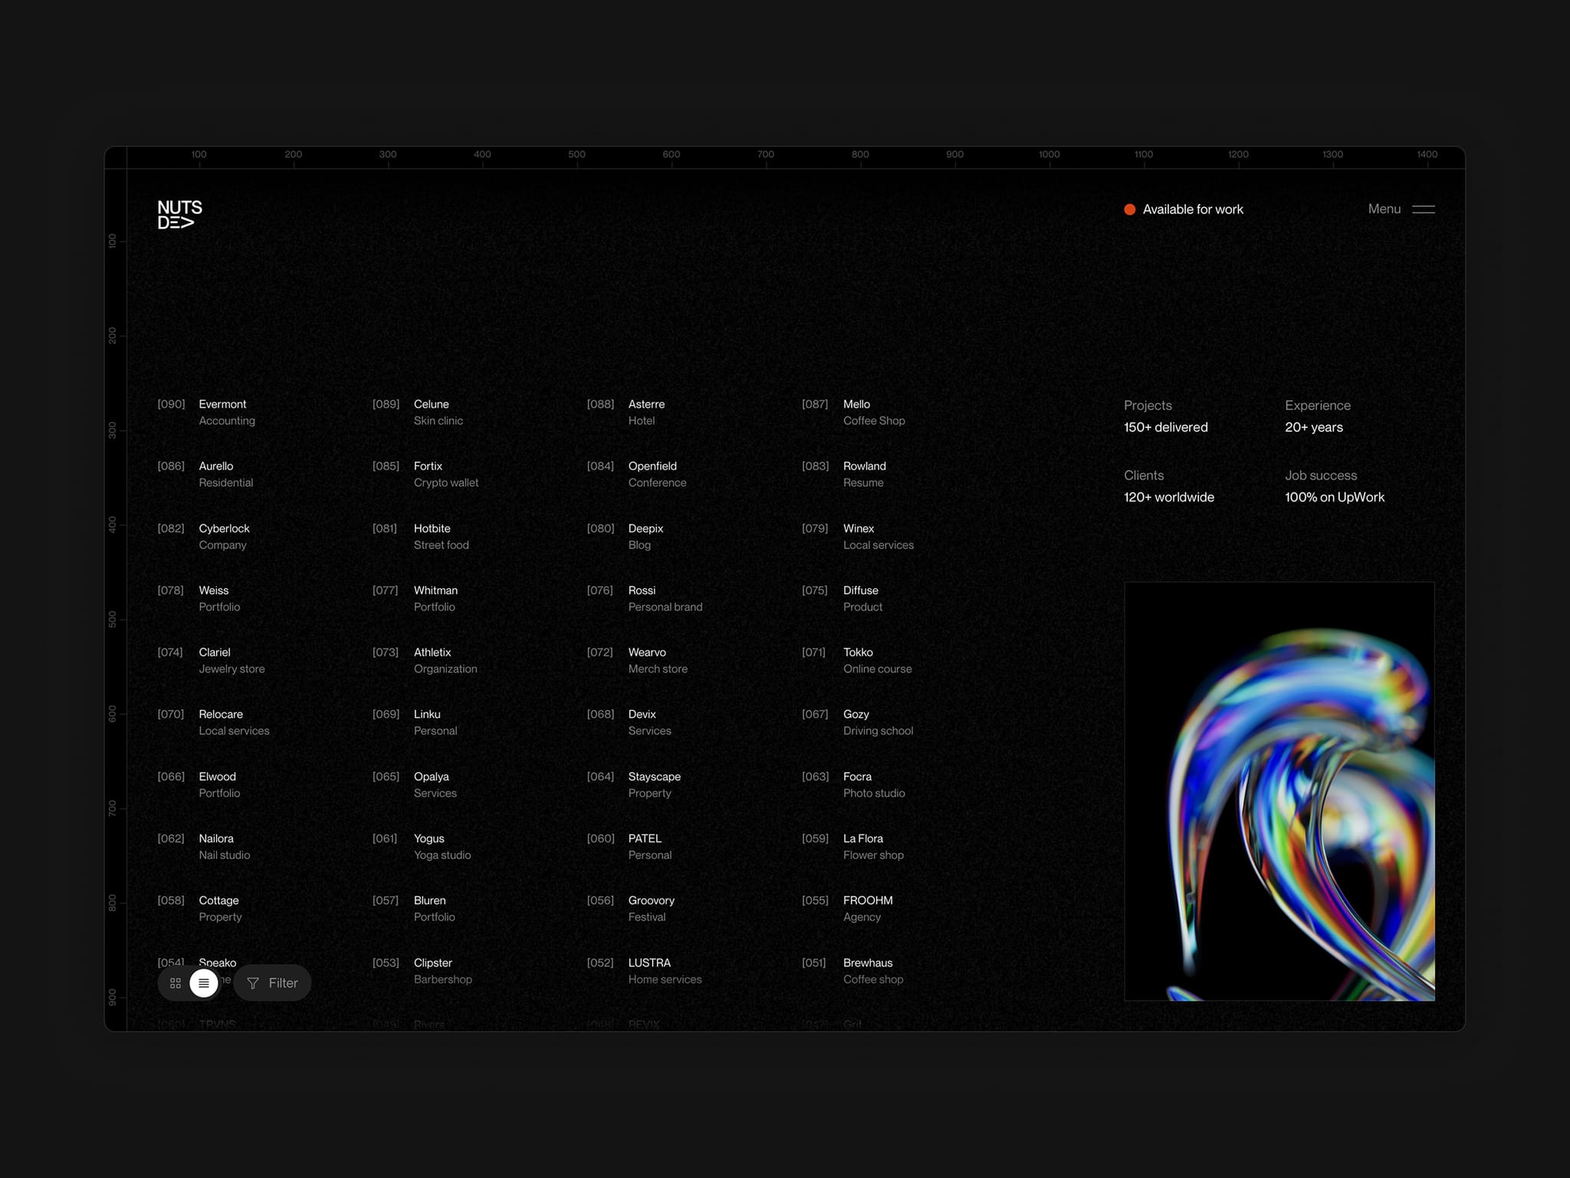Click the NUTS DEV logo

[x=179, y=215]
